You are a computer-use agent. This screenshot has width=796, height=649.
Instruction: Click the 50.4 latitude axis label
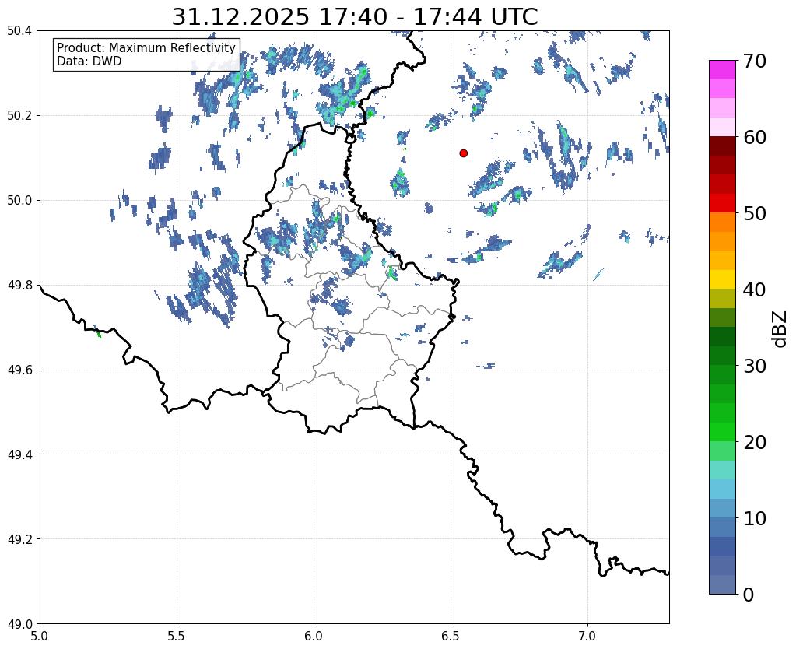click(19, 30)
